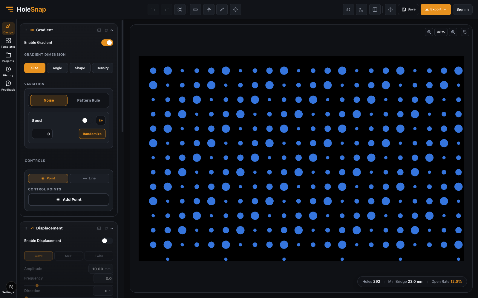The image size is (478, 298).
Task: Click the crosshair target tool icon
Action: coord(235,10)
